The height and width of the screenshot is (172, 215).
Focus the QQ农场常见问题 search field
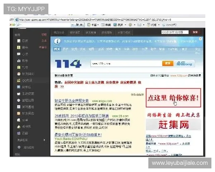point(175,32)
